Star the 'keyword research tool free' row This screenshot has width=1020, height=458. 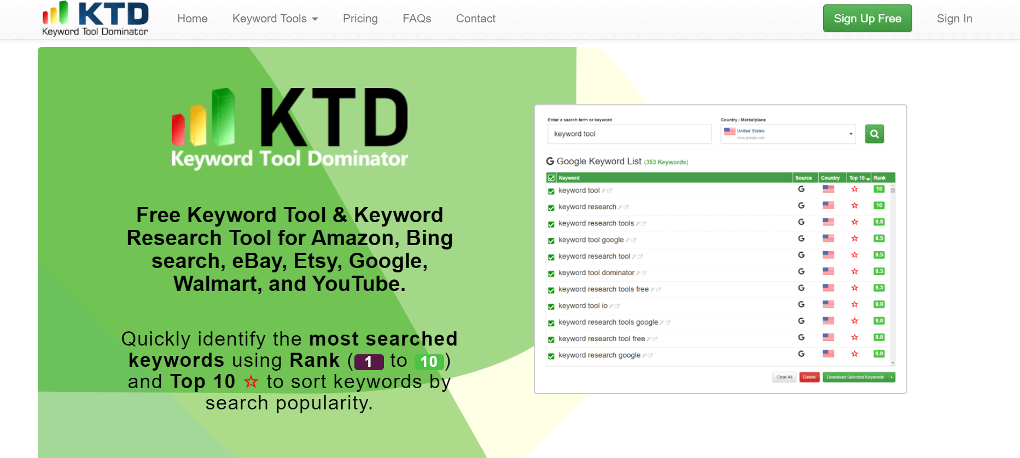tap(855, 337)
